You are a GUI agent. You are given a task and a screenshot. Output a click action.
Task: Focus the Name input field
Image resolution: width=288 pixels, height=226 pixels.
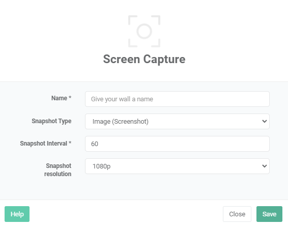click(x=177, y=99)
